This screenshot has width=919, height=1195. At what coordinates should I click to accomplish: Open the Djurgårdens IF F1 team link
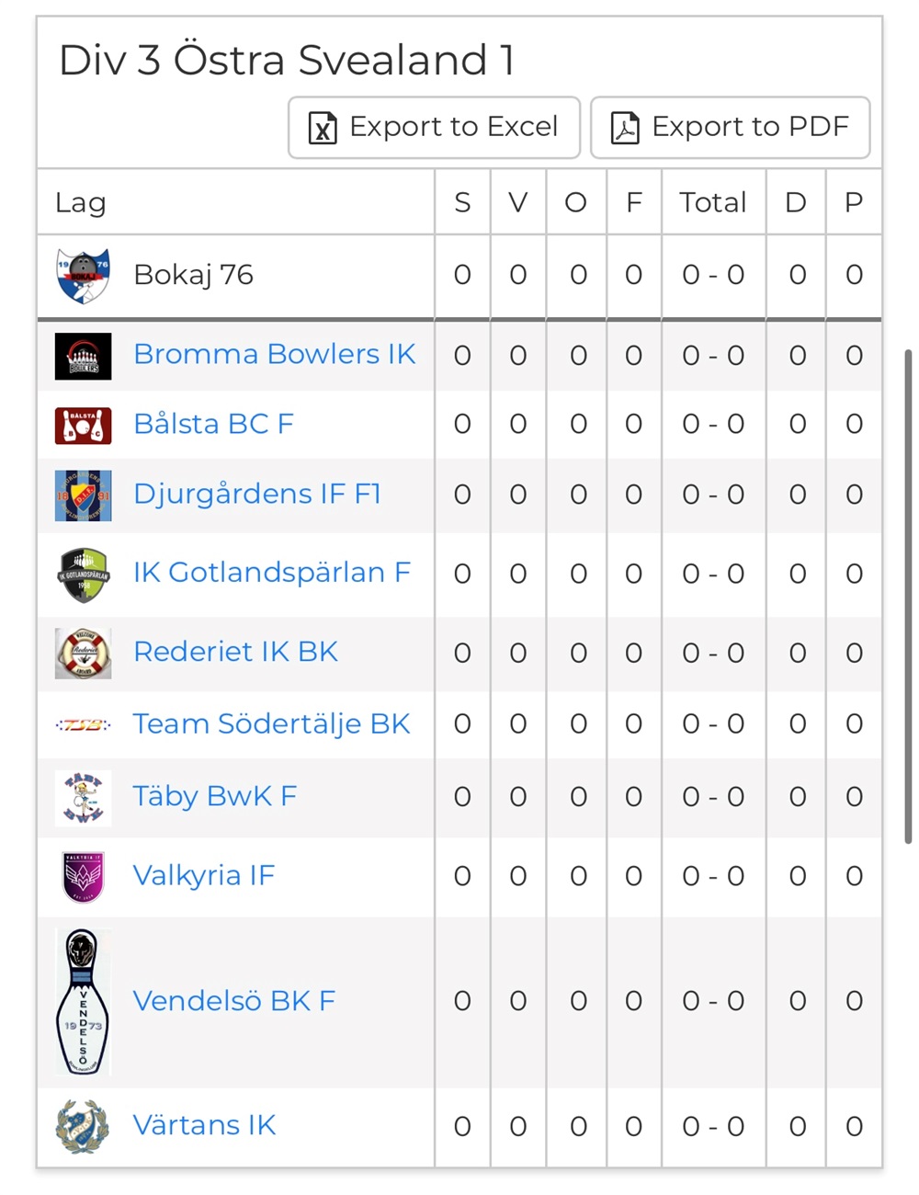tap(256, 494)
